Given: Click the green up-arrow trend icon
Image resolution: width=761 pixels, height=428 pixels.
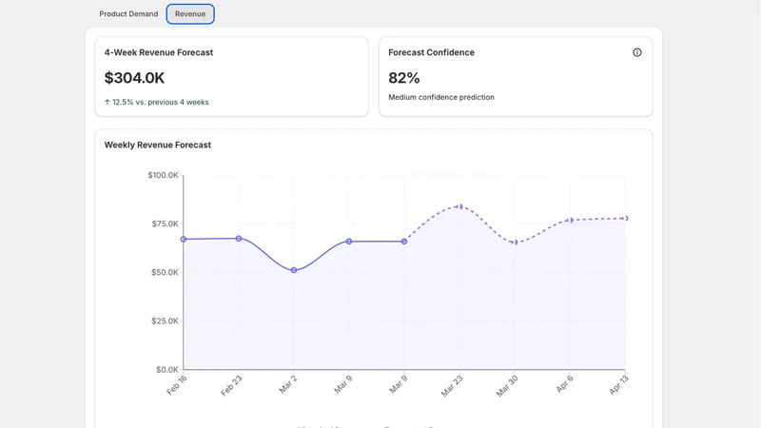Looking at the screenshot, I should (x=107, y=102).
